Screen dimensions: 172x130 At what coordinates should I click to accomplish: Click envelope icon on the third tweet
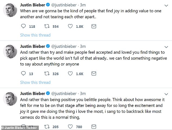94,126
